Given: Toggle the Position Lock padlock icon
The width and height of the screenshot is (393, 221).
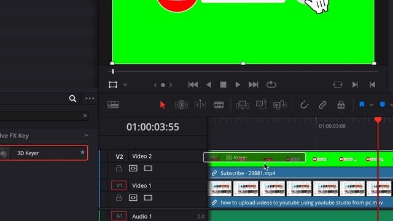Looking at the screenshot, I should [x=341, y=105].
